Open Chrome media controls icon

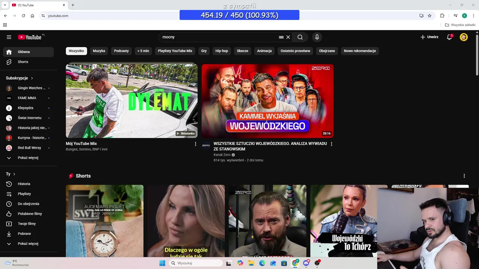click(455, 16)
